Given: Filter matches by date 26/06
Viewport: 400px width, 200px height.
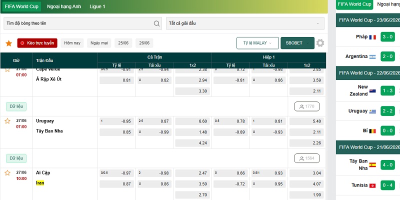Looking at the screenshot, I should [x=144, y=43].
